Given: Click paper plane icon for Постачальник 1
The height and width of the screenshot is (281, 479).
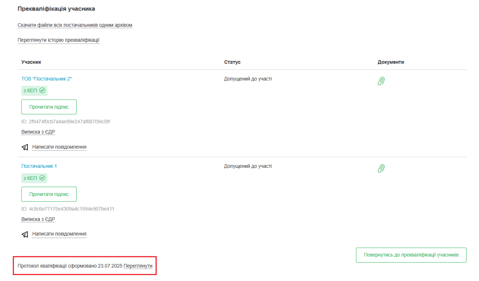Looking at the screenshot, I should [25, 234].
